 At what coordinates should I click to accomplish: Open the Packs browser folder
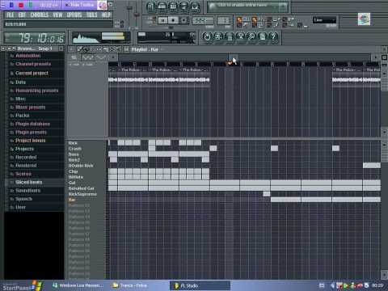point(23,116)
